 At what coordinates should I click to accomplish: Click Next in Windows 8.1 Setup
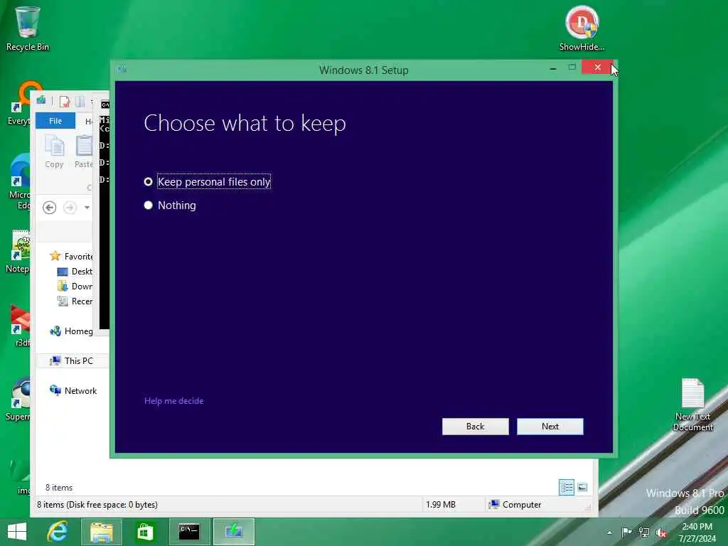pos(550,427)
